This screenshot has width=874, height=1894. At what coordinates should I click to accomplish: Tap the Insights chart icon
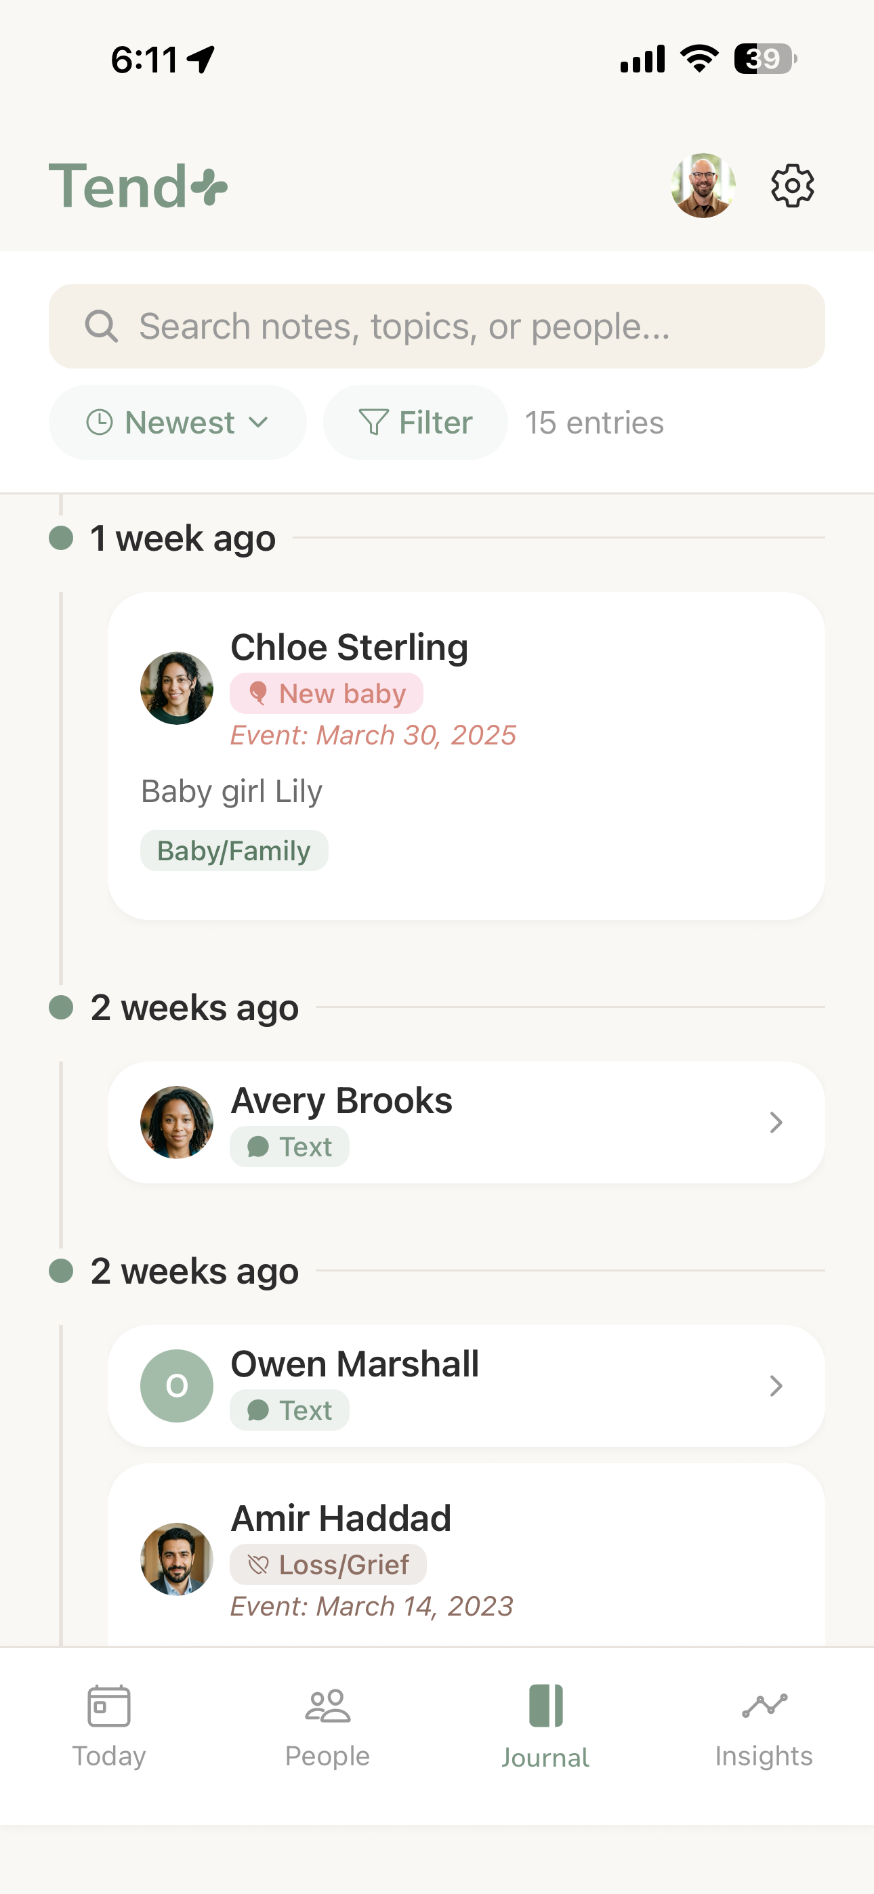point(764,1706)
